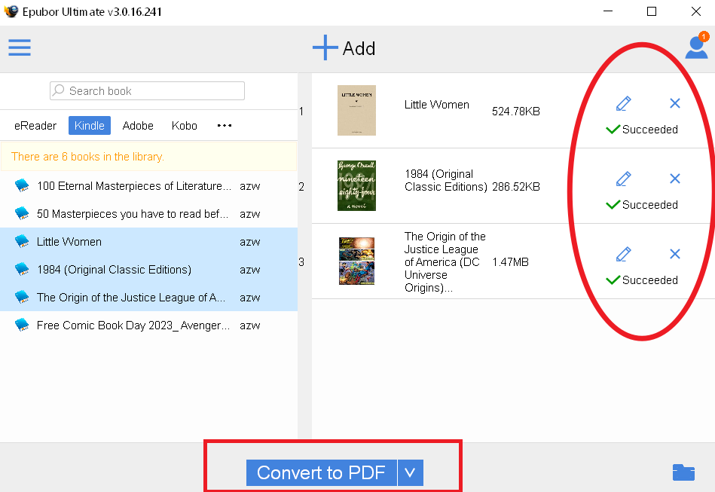
Task: Open the user account icon
Action: [696, 47]
